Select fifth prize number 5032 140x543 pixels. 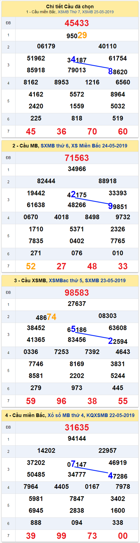point(118,106)
